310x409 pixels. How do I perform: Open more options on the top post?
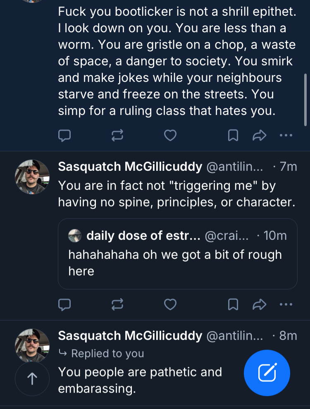(x=286, y=135)
